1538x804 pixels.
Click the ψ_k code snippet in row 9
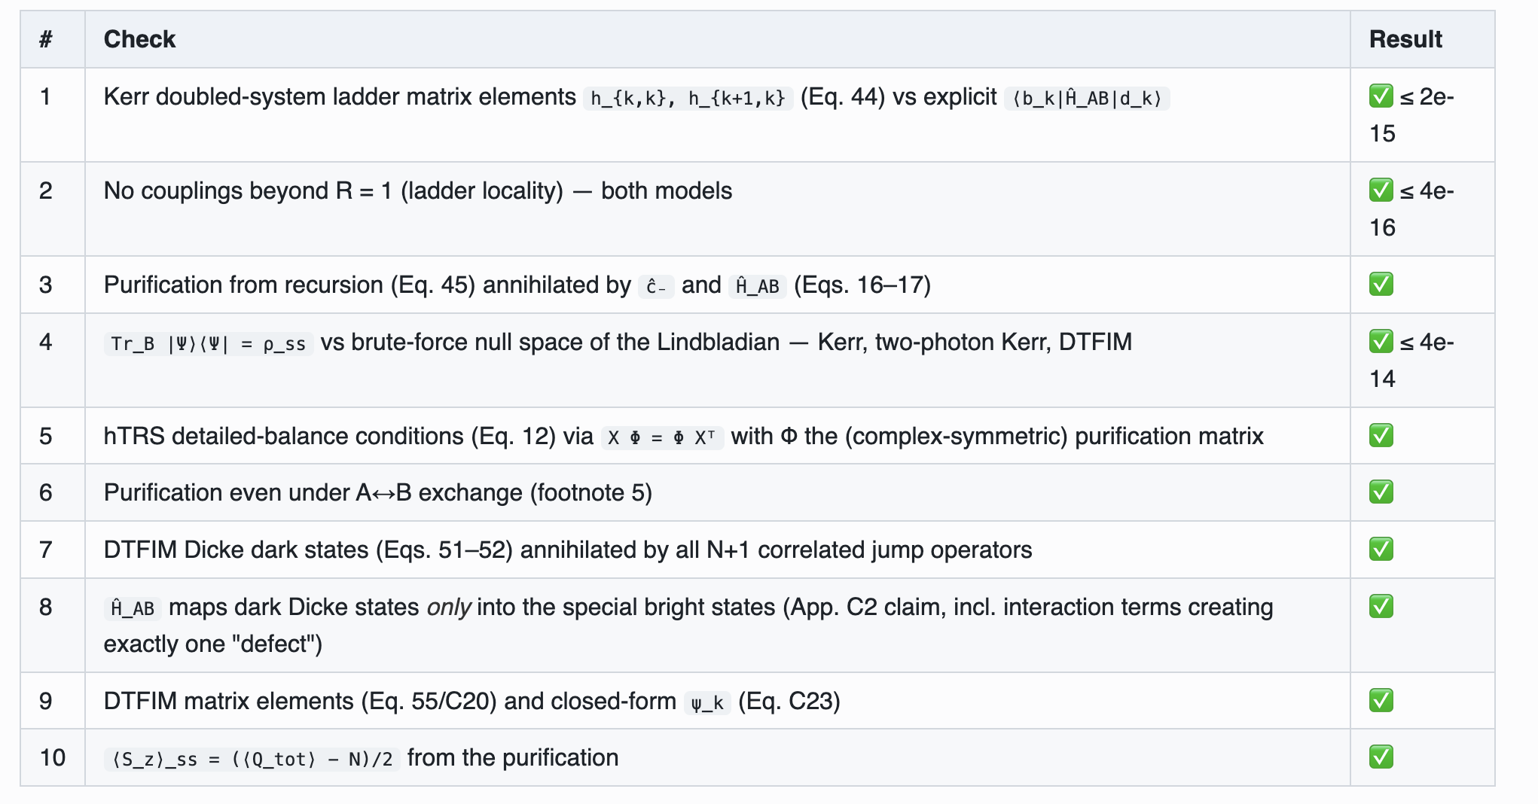707,702
